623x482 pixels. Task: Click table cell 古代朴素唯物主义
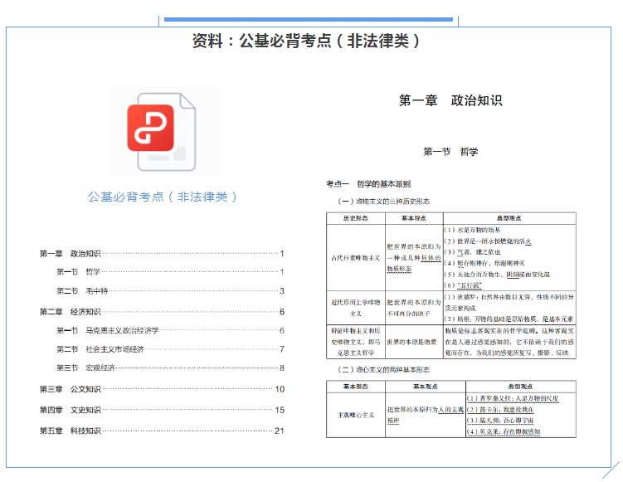point(356,258)
